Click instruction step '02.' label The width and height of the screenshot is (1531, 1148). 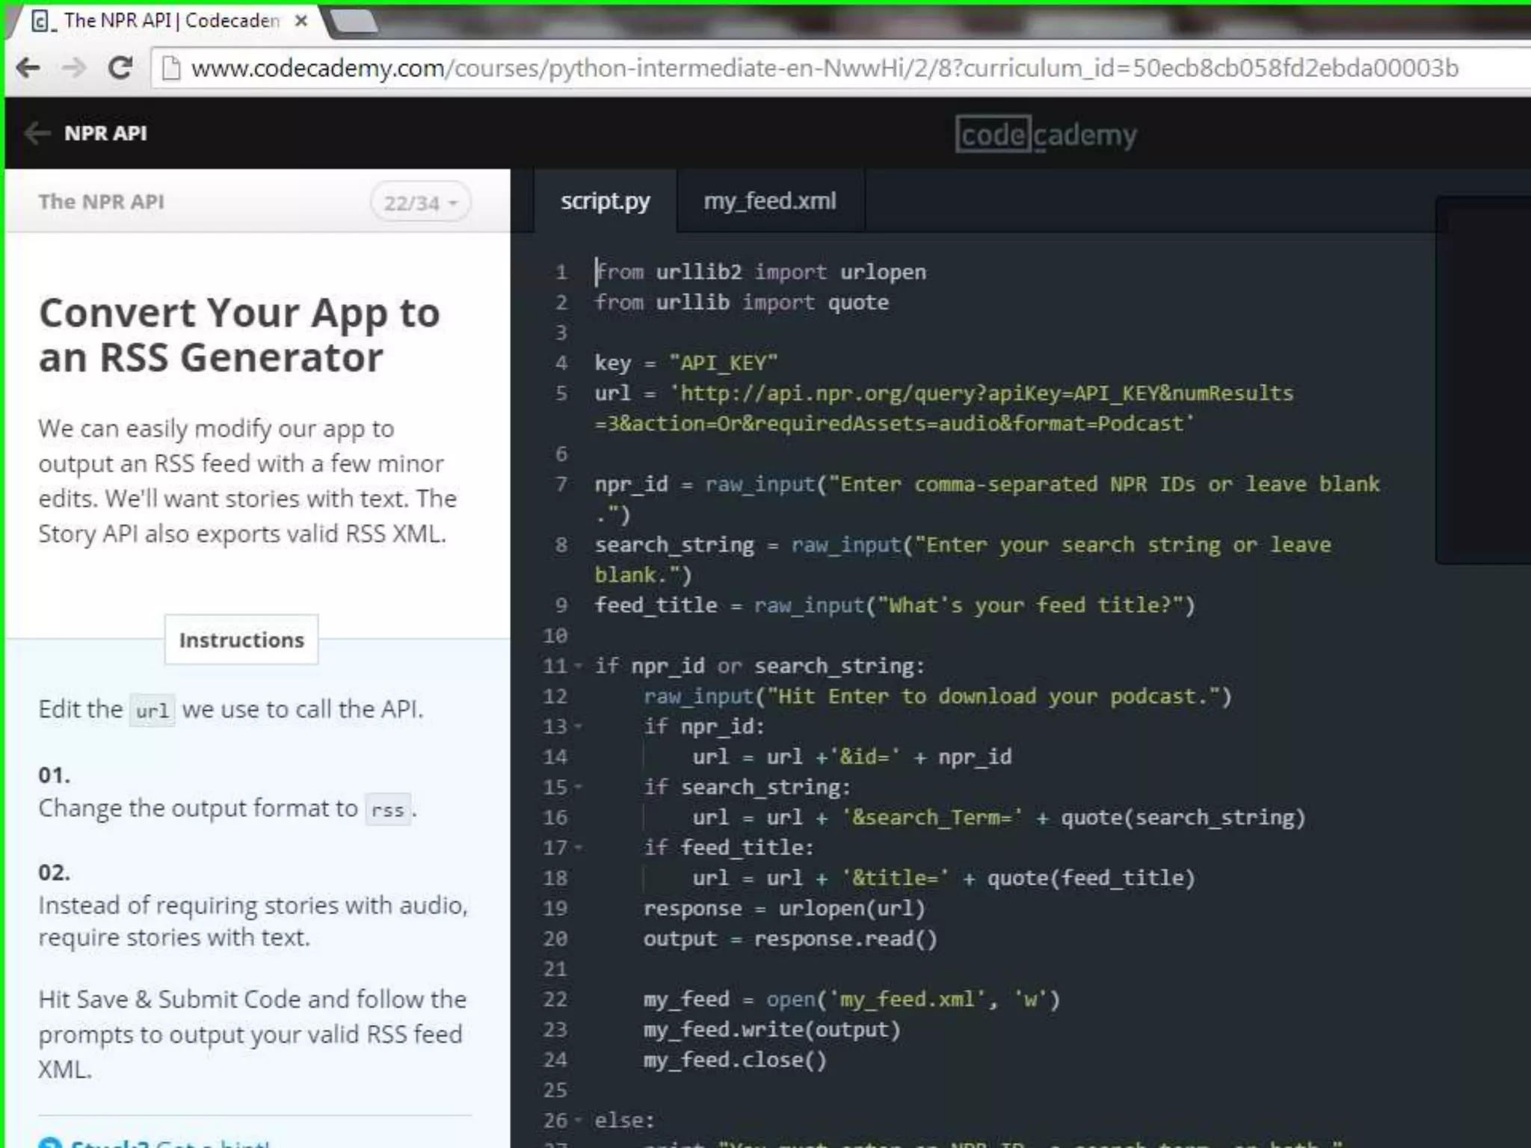point(55,872)
